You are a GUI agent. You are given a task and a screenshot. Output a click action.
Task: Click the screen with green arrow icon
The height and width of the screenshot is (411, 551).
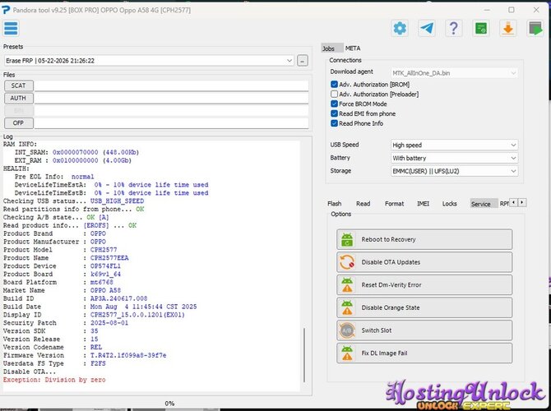(535, 28)
